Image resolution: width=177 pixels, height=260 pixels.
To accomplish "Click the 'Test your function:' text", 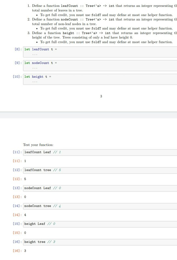I will (x=38, y=145).
